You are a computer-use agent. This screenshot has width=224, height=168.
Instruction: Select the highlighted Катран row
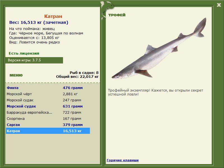48,131
